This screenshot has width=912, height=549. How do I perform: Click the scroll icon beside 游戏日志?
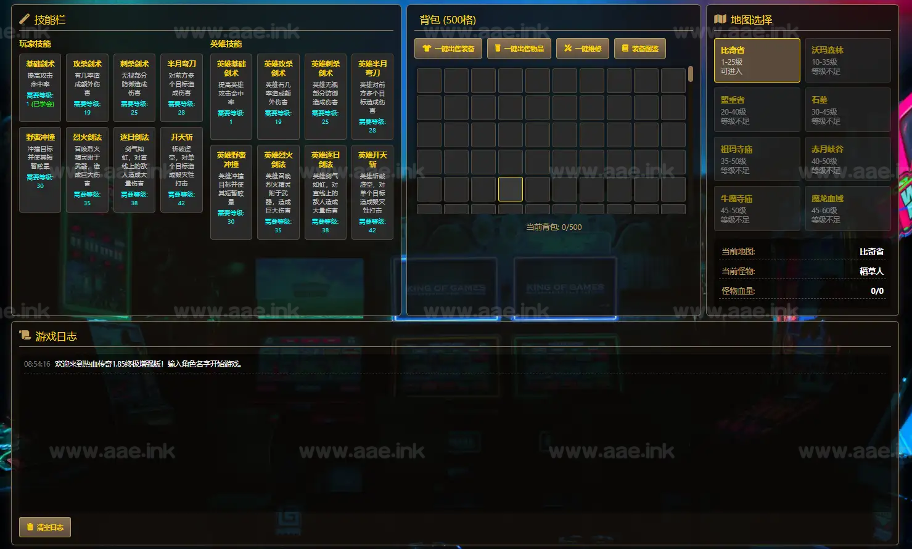click(x=25, y=336)
